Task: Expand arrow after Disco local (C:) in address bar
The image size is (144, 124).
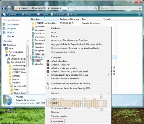Action: (x=48, y=8)
